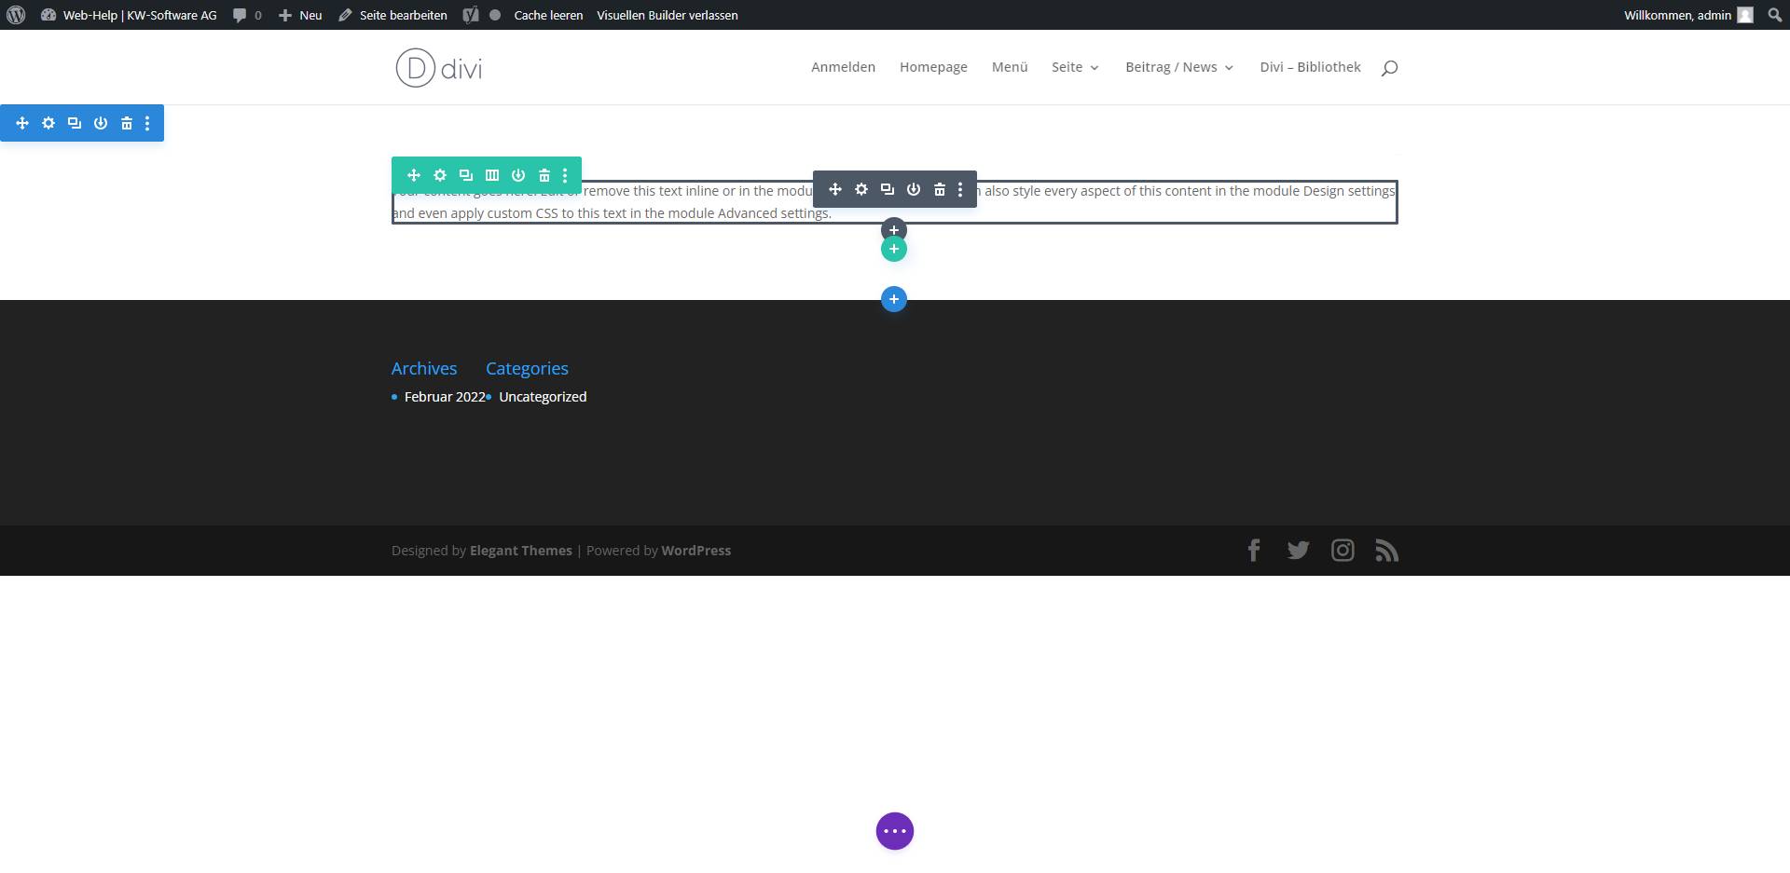The height and width of the screenshot is (873, 1790).
Task: Toggle row power icon in green toolbar
Action: pyautogui.click(x=518, y=175)
